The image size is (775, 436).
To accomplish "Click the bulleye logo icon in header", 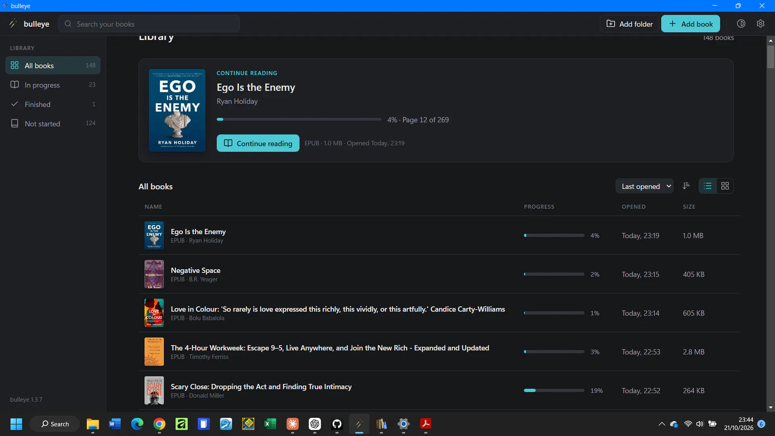I will point(13,23).
